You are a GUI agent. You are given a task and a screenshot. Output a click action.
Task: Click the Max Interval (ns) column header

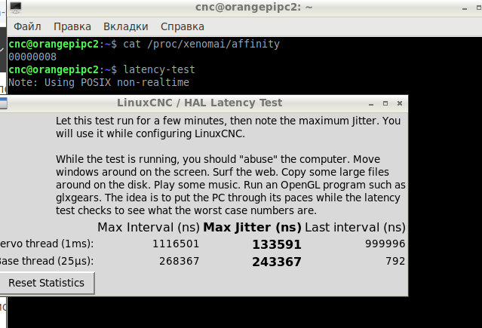click(149, 228)
